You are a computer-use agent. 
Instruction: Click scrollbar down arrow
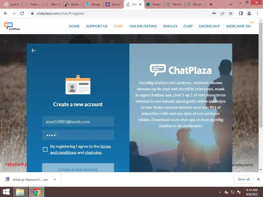(x=261, y=170)
